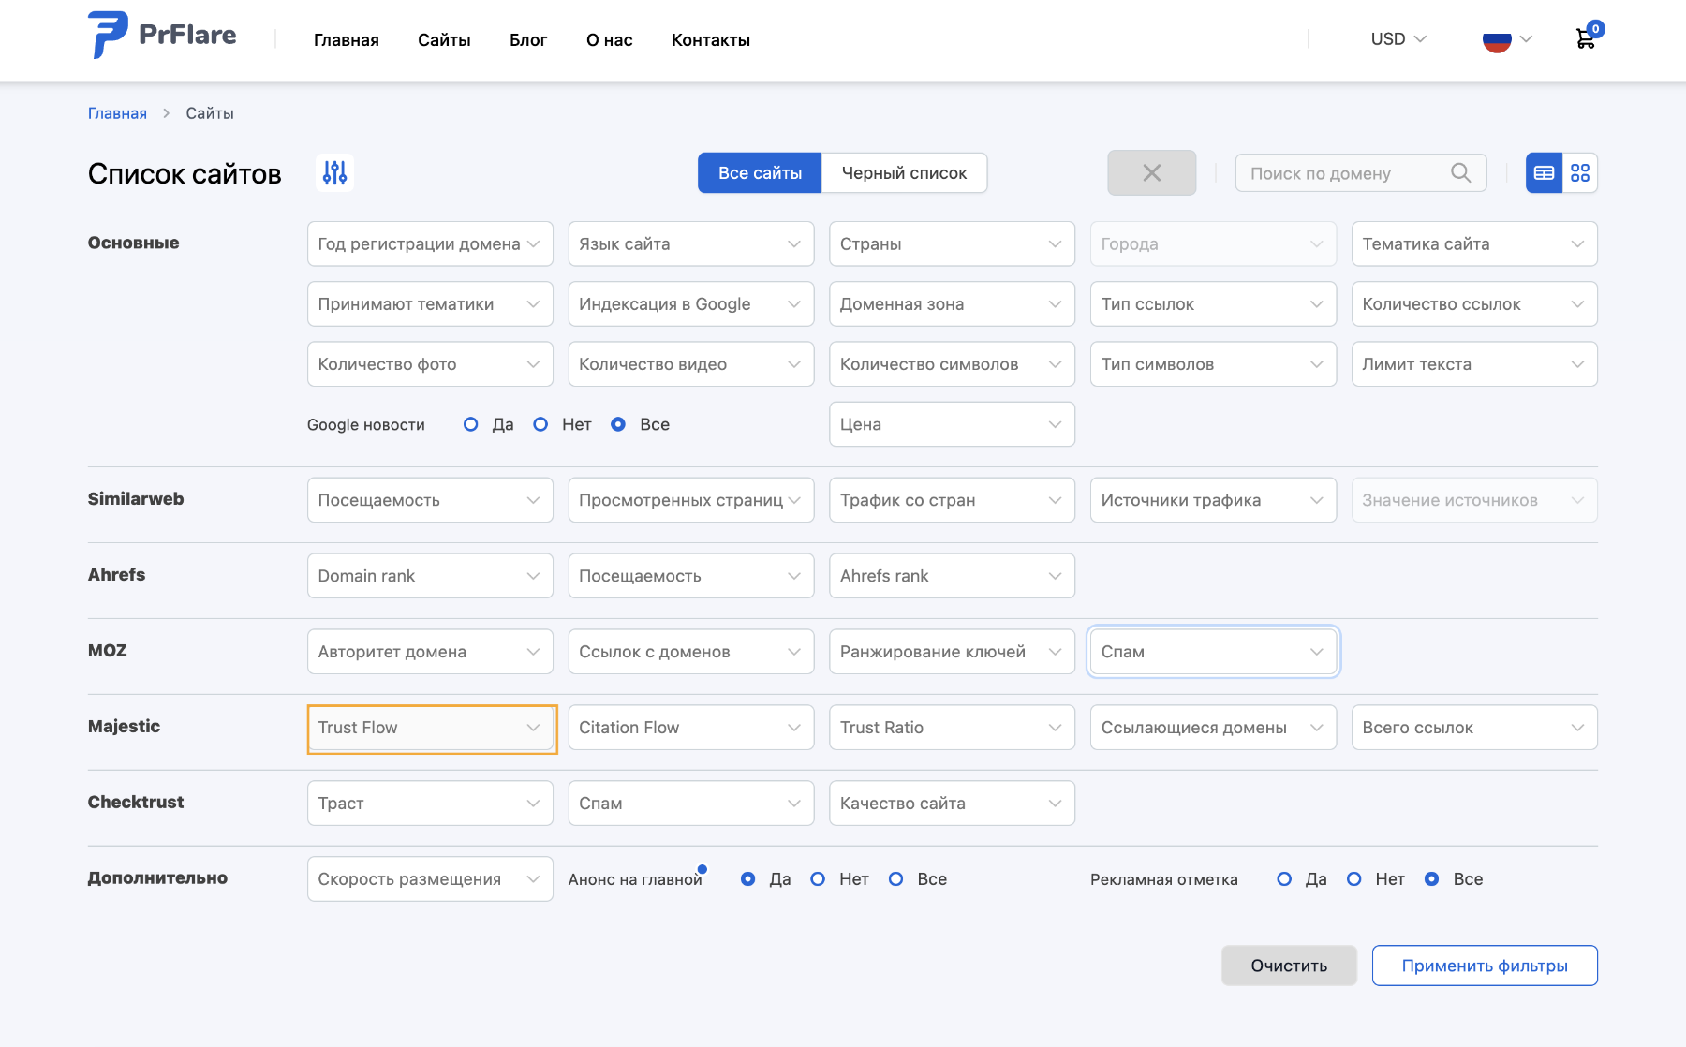Switch to table list view
The height and width of the screenshot is (1047, 1686).
(x=1544, y=173)
